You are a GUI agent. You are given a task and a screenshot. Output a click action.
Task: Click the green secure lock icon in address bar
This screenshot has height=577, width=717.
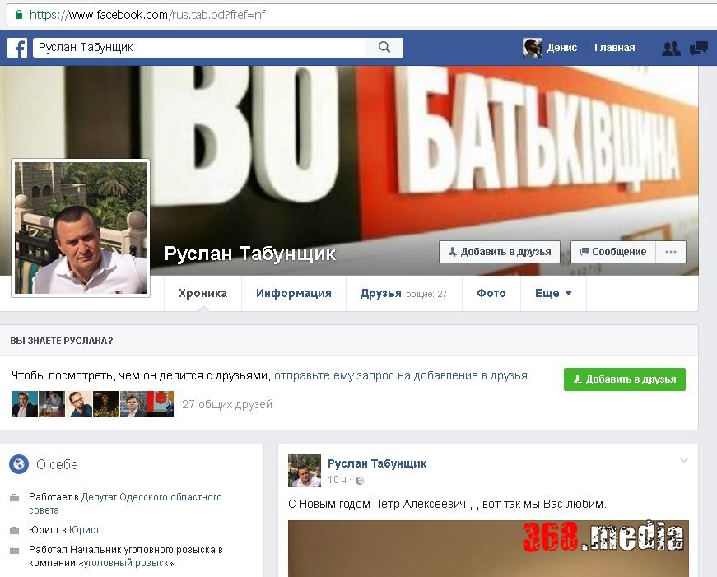click(x=16, y=15)
